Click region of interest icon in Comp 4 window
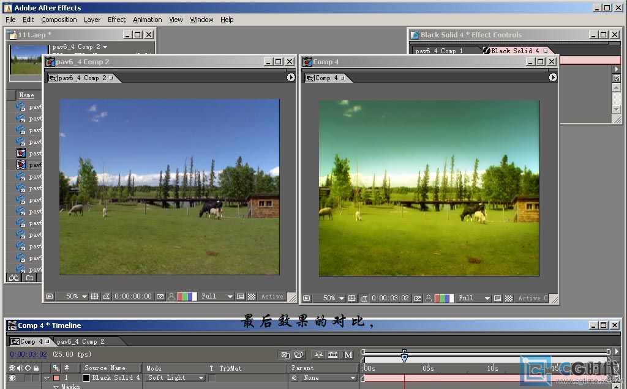627x389 pixels. click(x=497, y=298)
